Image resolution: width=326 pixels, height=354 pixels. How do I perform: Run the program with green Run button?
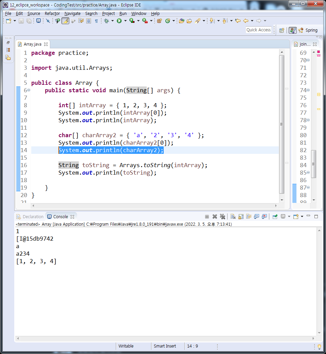click(x=119, y=21)
